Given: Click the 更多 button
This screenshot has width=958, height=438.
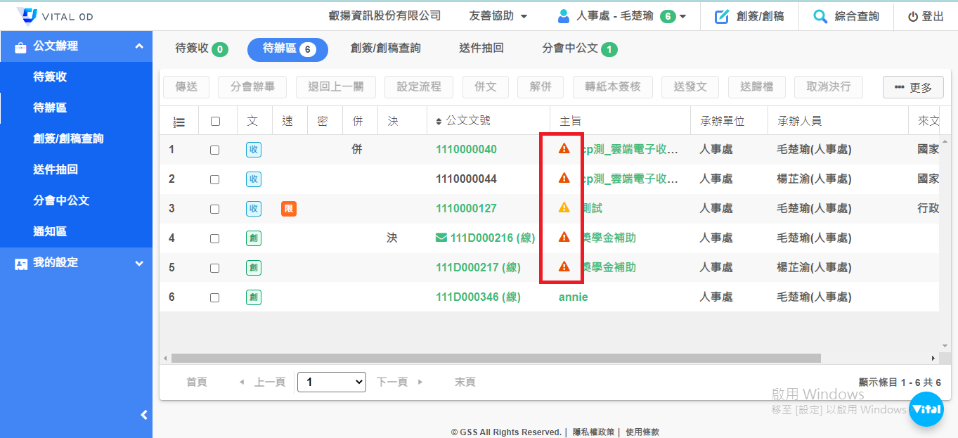Looking at the screenshot, I should (x=912, y=87).
